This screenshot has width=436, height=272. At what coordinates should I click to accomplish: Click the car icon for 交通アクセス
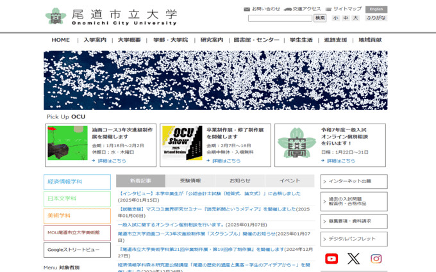pyautogui.click(x=287, y=9)
